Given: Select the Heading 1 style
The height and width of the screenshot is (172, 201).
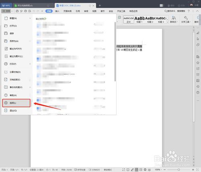Looking at the screenshot, I should tap(139, 20).
